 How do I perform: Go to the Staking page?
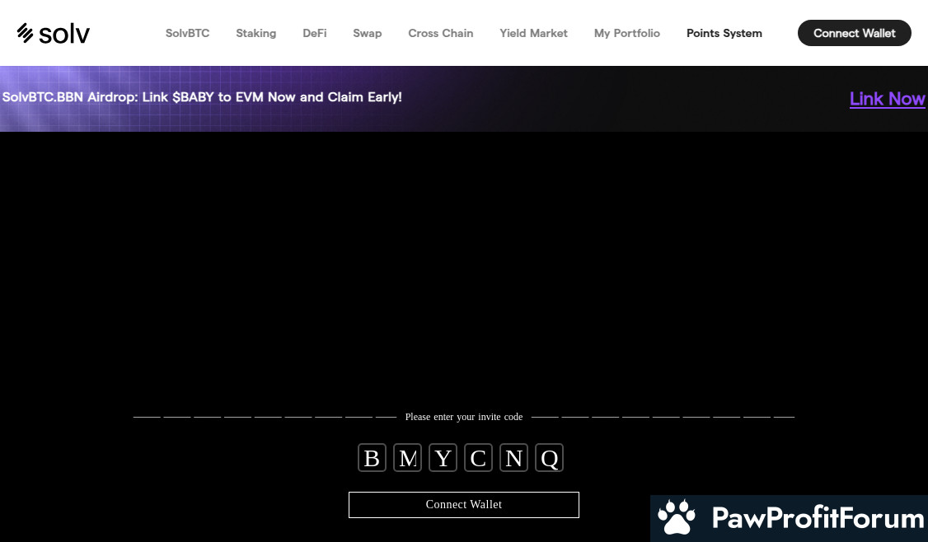point(256,33)
